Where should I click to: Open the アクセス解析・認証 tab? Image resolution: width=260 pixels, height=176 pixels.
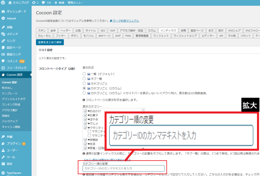coord(132,30)
